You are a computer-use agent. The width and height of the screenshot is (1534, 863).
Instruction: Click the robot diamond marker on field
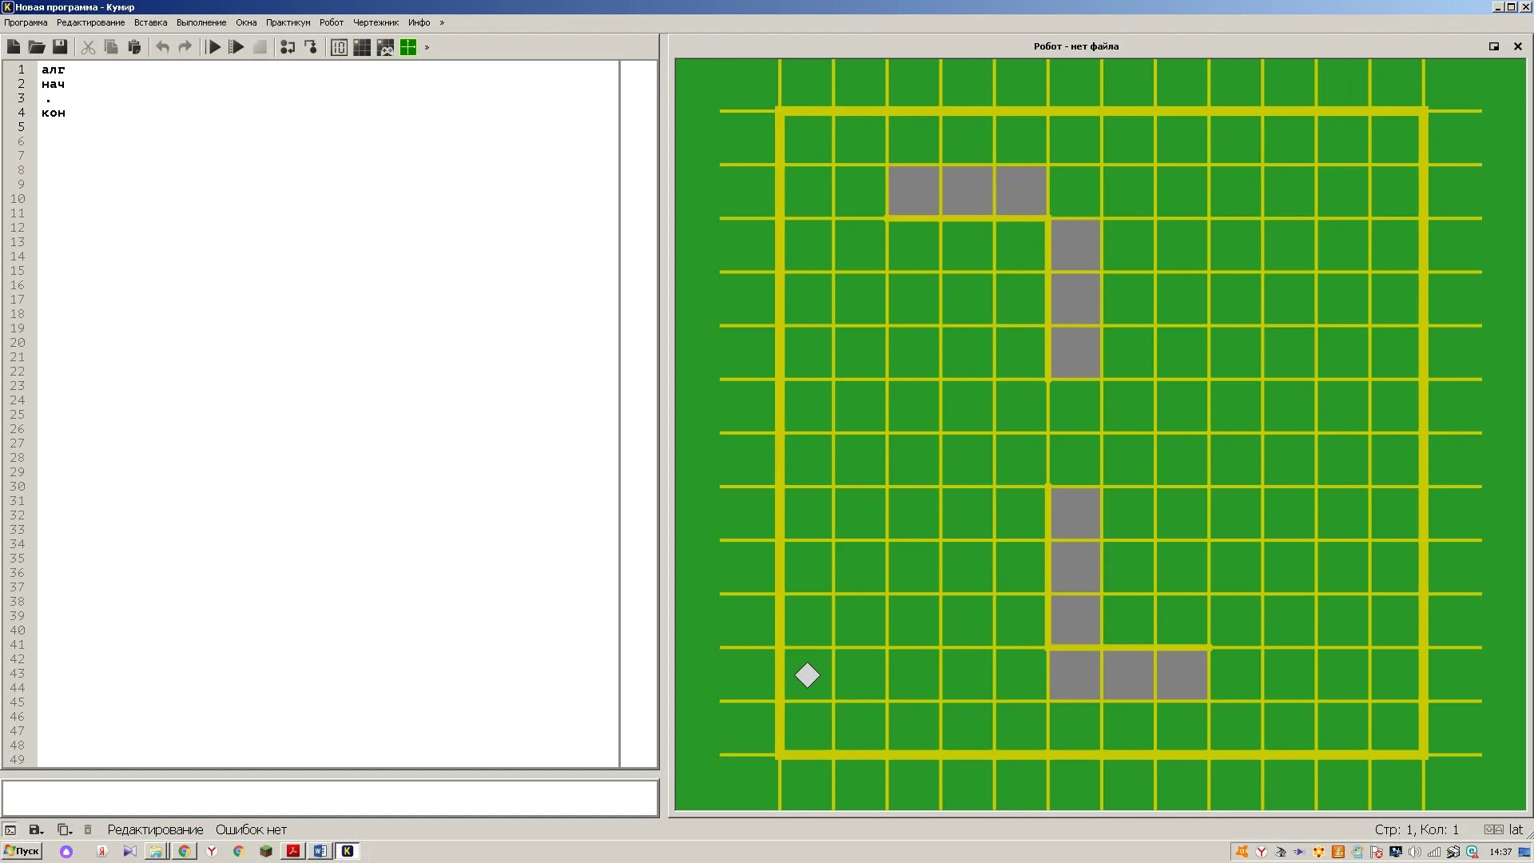tap(807, 675)
